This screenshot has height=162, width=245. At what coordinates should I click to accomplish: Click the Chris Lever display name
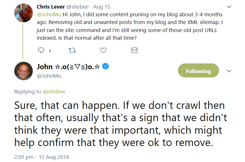pyautogui.click(x=50, y=7)
